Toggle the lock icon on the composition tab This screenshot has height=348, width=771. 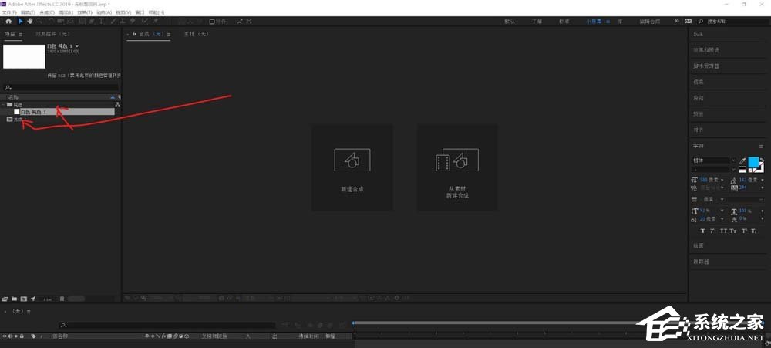[133, 34]
